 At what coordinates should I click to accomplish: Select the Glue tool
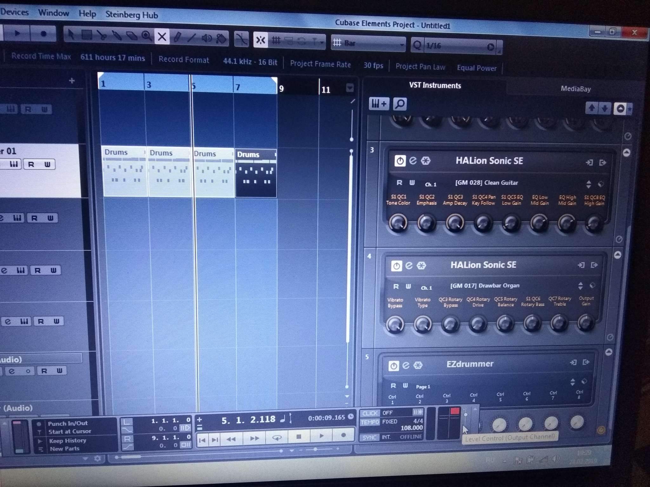tap(116, 36)
